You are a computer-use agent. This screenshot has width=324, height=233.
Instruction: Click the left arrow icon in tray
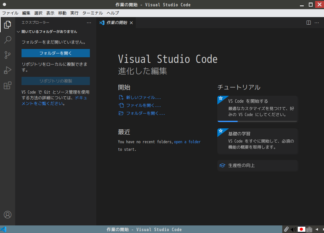317,229
